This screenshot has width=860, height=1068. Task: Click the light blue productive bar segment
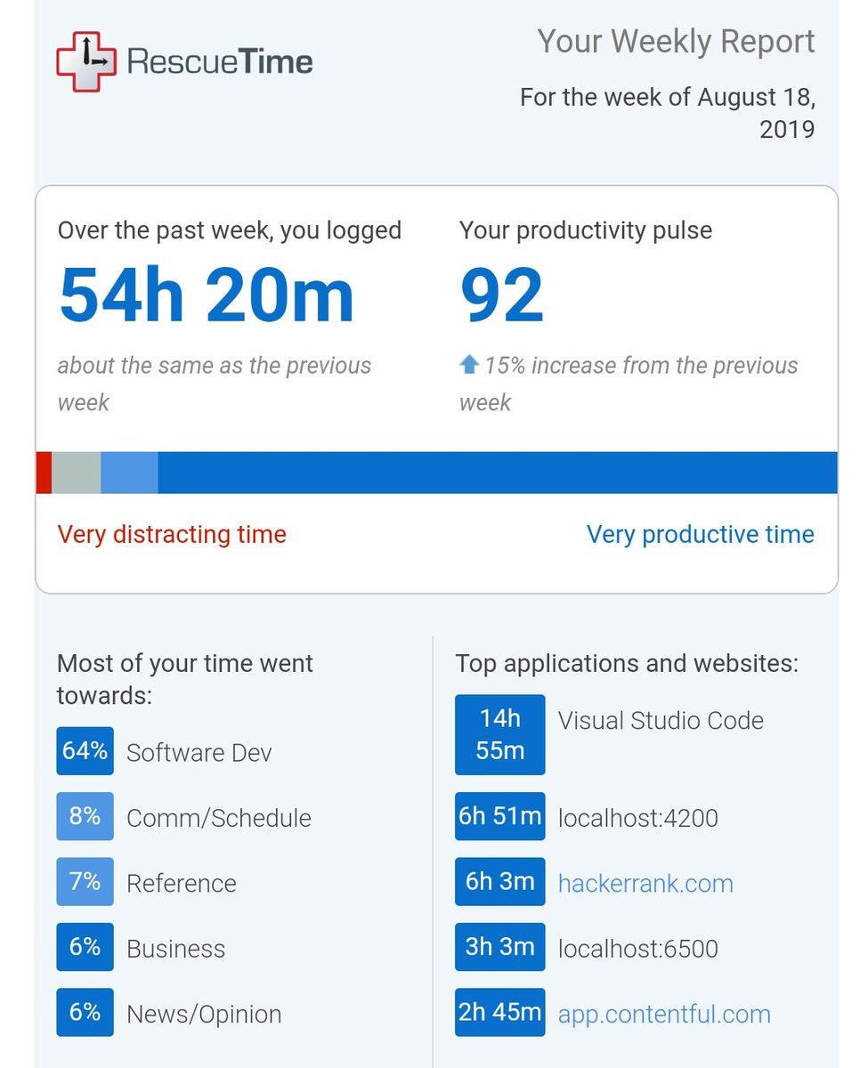coord(129,473)
